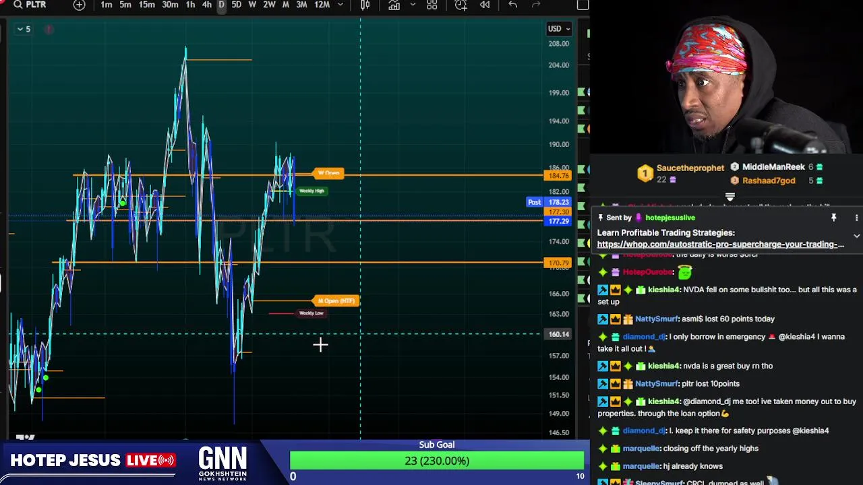Click the Weekly Low label

point(311,313)
